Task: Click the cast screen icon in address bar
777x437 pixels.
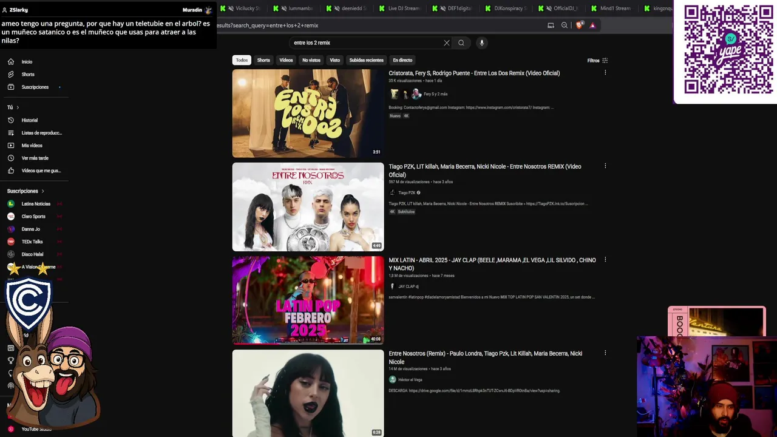Action: click(551, 25)
